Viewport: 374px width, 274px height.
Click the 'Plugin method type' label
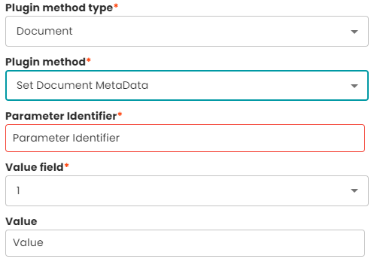coord(59,8)
